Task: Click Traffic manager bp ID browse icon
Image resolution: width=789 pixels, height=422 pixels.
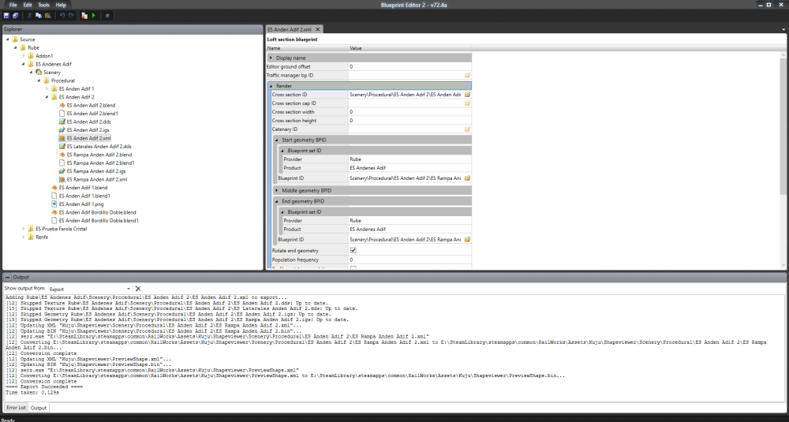Action: pyautogui.click(x=467, y=76)
